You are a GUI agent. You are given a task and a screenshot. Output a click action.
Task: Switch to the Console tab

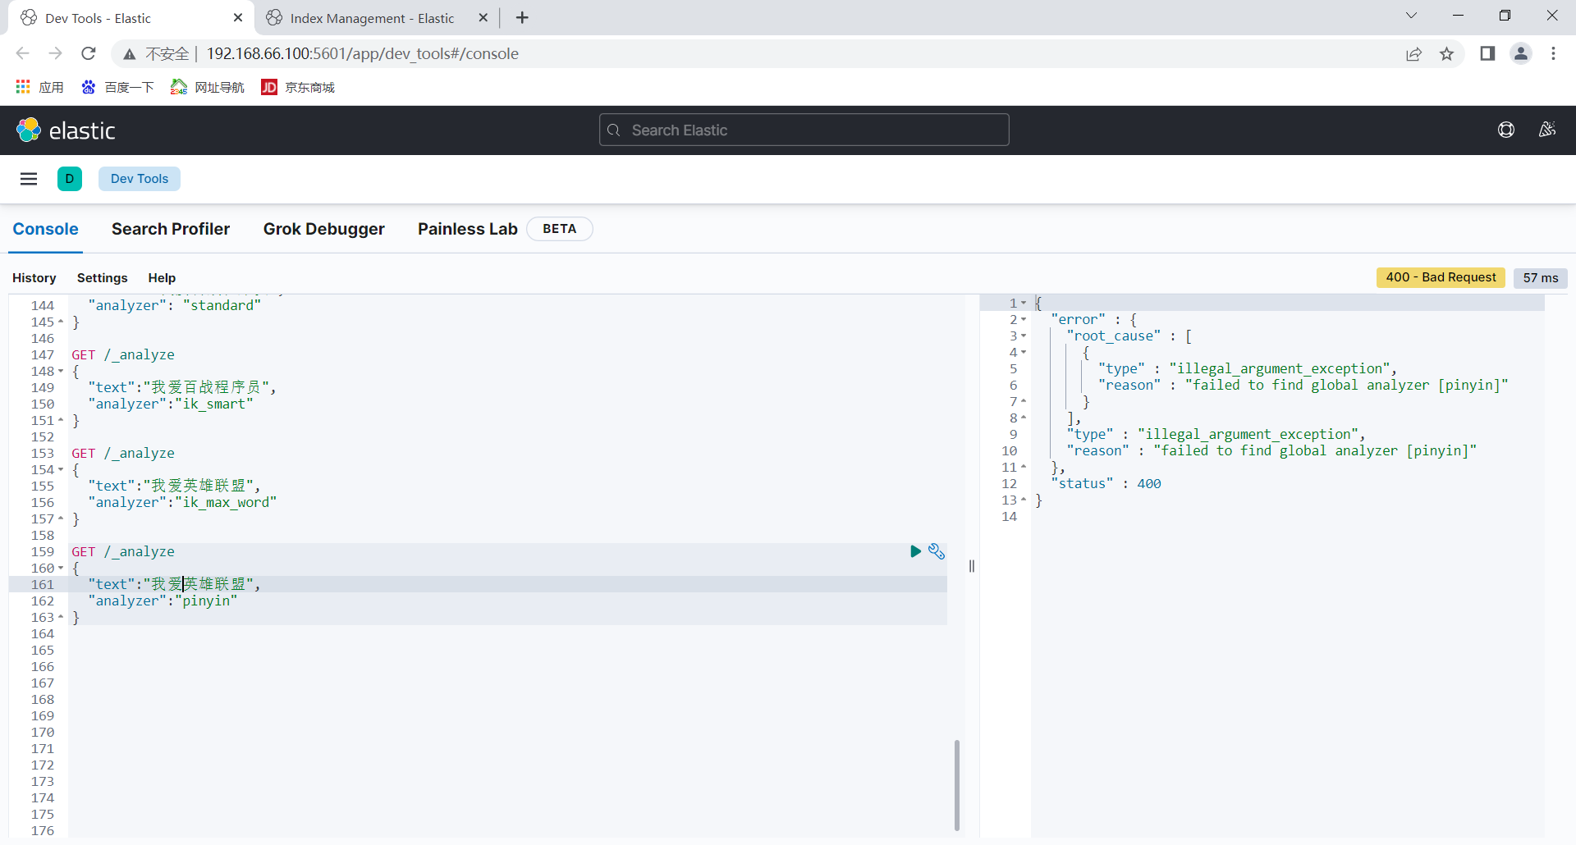click(x=45, y=229)
